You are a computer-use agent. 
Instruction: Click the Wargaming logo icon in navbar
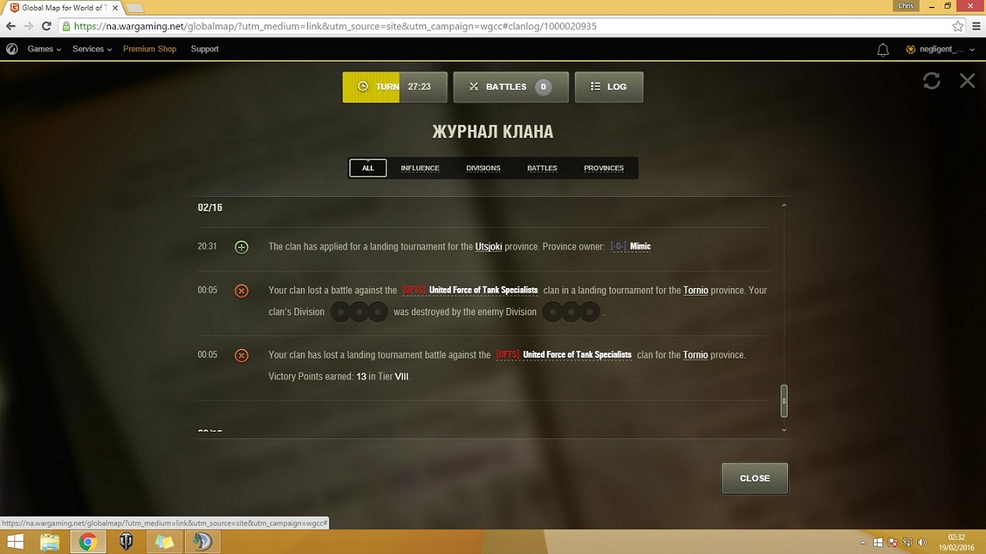coord(11,49)
